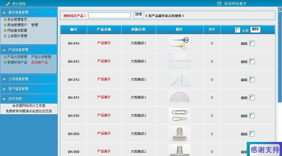Open 添加管理用户 menu item

click(x=17, y=25)
